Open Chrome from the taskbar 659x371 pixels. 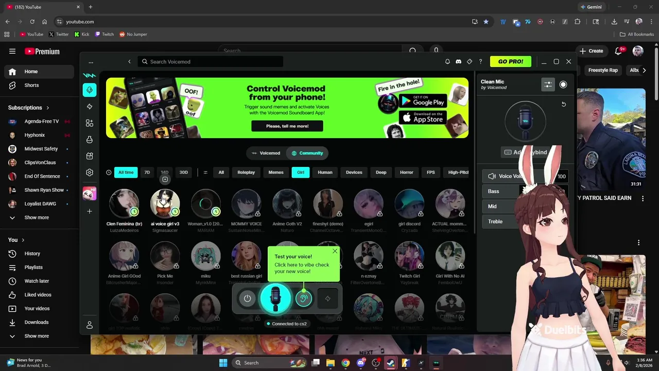pos(345,363)
